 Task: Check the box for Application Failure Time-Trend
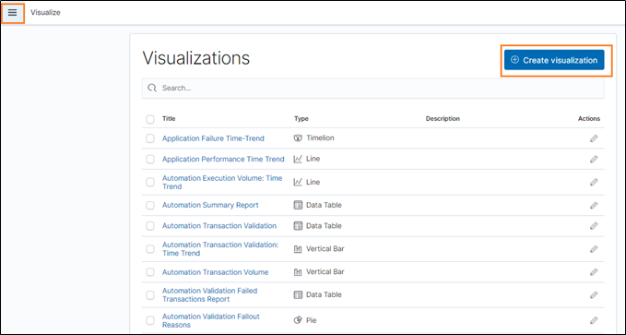click(150, 138)
